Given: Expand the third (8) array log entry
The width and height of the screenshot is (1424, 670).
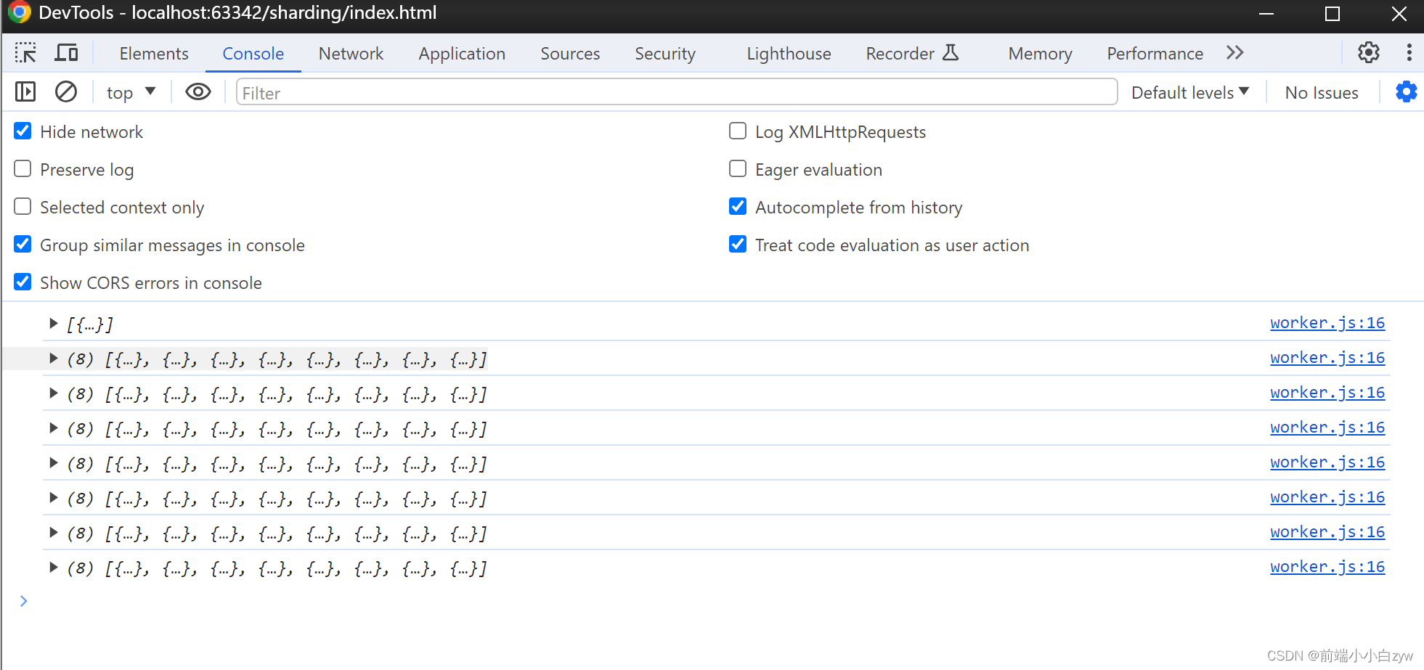Looking at the screenshot, I should click(53, 428).
